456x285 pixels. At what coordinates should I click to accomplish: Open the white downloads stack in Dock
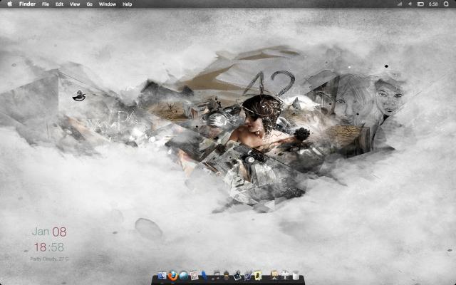coord(285,276)
